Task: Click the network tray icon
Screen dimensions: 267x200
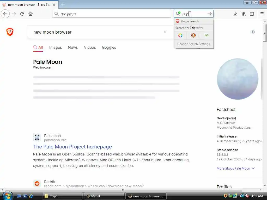Action: (x=242, y=196)
